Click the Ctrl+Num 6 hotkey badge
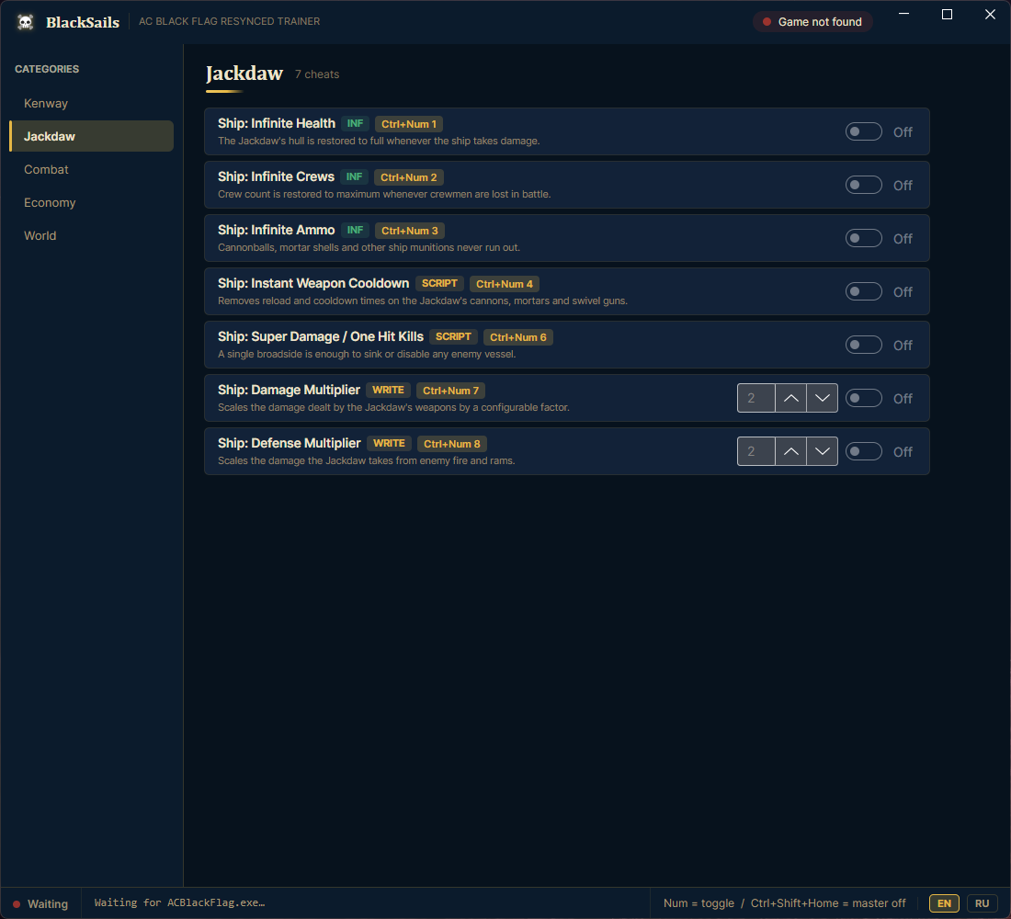 [517, 337]
